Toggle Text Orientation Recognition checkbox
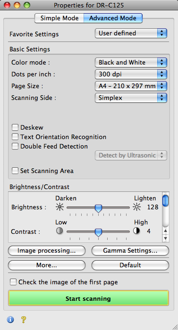Screen dimensions: 178x330 click(15, 137)
